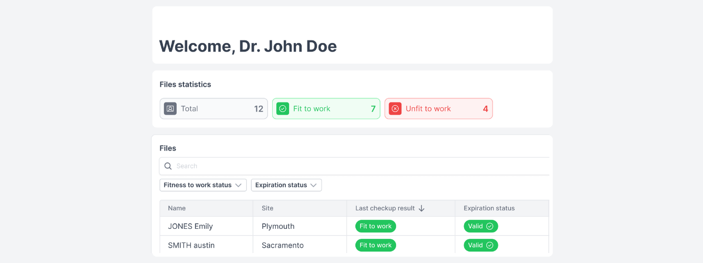
Task: Focus the Search files input field
Action: coord(359,166)
